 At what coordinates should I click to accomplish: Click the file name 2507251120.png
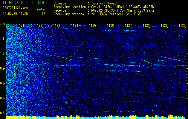(x=15, y=8)
